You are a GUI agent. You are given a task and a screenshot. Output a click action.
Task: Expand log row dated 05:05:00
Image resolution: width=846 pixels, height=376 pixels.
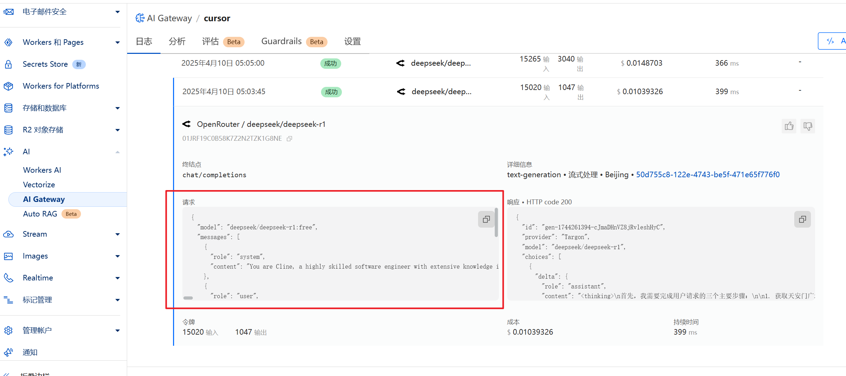[x=498, y=63]
